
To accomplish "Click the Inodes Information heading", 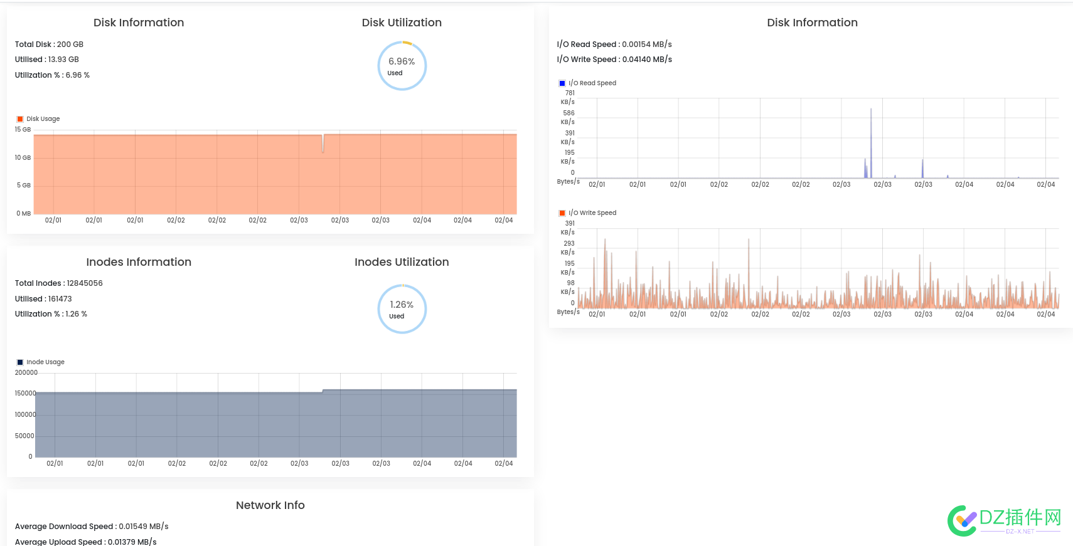I will pos(139,262).
